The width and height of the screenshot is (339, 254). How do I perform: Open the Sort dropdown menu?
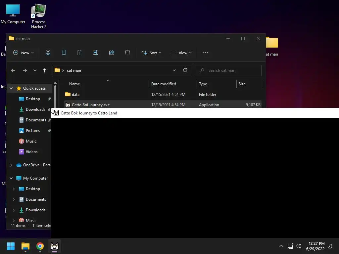pos(151,53)
